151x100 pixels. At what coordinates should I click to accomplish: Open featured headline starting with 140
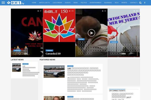pos(84,71)
